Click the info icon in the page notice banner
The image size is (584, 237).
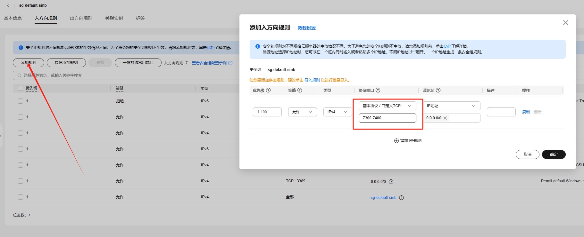[21, 48]
